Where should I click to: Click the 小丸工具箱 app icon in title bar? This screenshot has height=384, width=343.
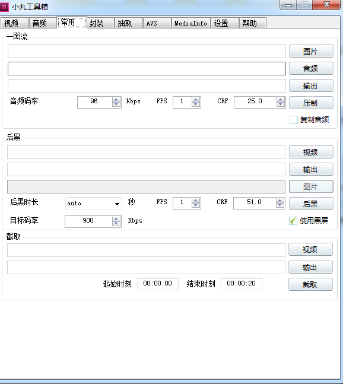click(4, 7)
